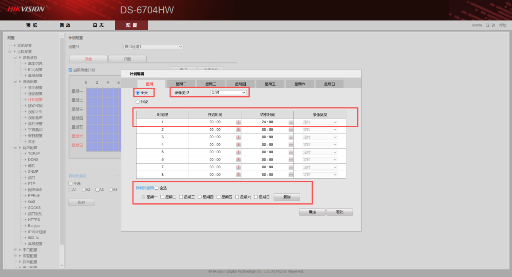Open time picker for period 8 start time
Viewport: 512px width, 277px height.
point(238,175)
